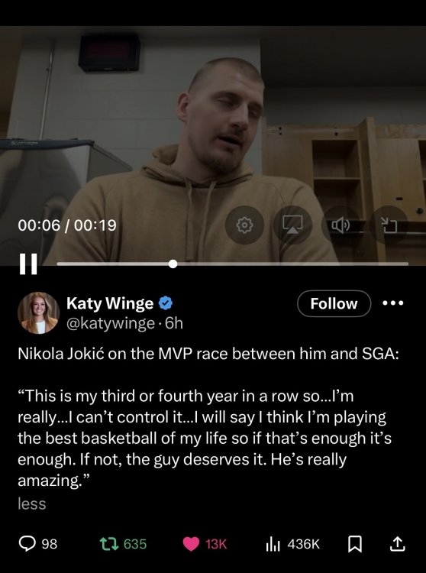
Task: Pause the video playback
Action: point(28,264)
